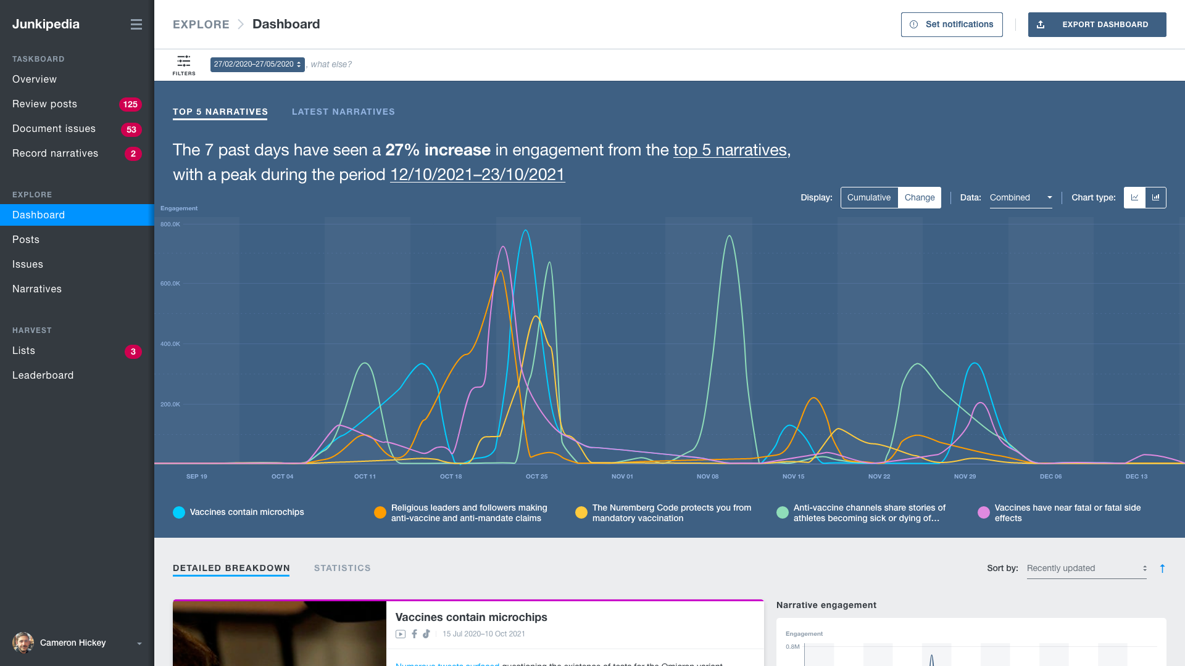1185x666 pixels.
Task: Click the breadcrumb chevron after Explore
Action: coord(241,25)
